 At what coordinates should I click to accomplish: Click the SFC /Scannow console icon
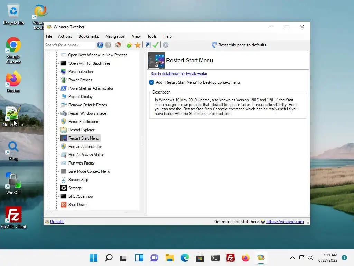(x=64, y=196)
